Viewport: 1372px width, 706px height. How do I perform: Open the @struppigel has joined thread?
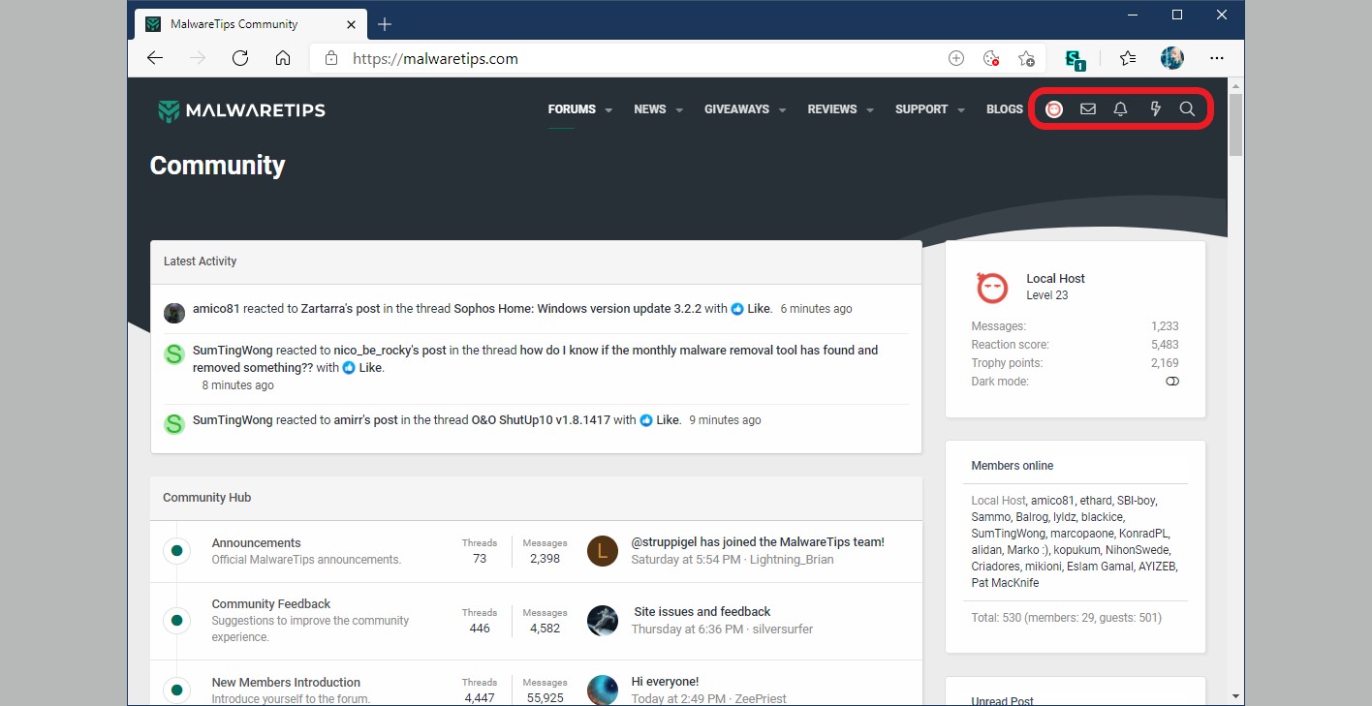[x=758, y=542]
